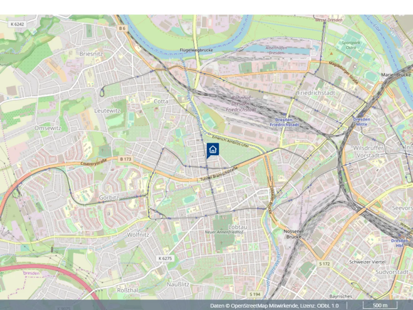Viewport: 413px width, 310px height.
Task: Click the Schweizer Viertel label
Action: (x=367, y=262)
